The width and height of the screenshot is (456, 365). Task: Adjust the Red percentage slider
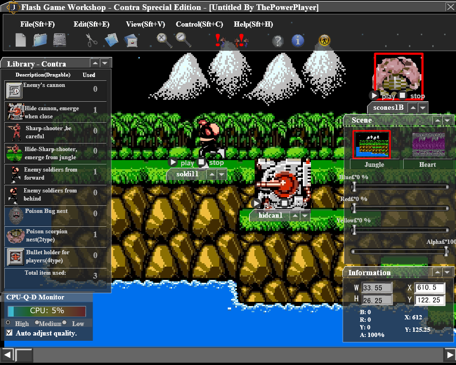pos(400,208)
